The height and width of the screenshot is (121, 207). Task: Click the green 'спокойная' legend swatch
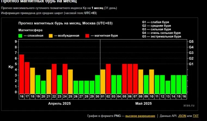[20, 36]
